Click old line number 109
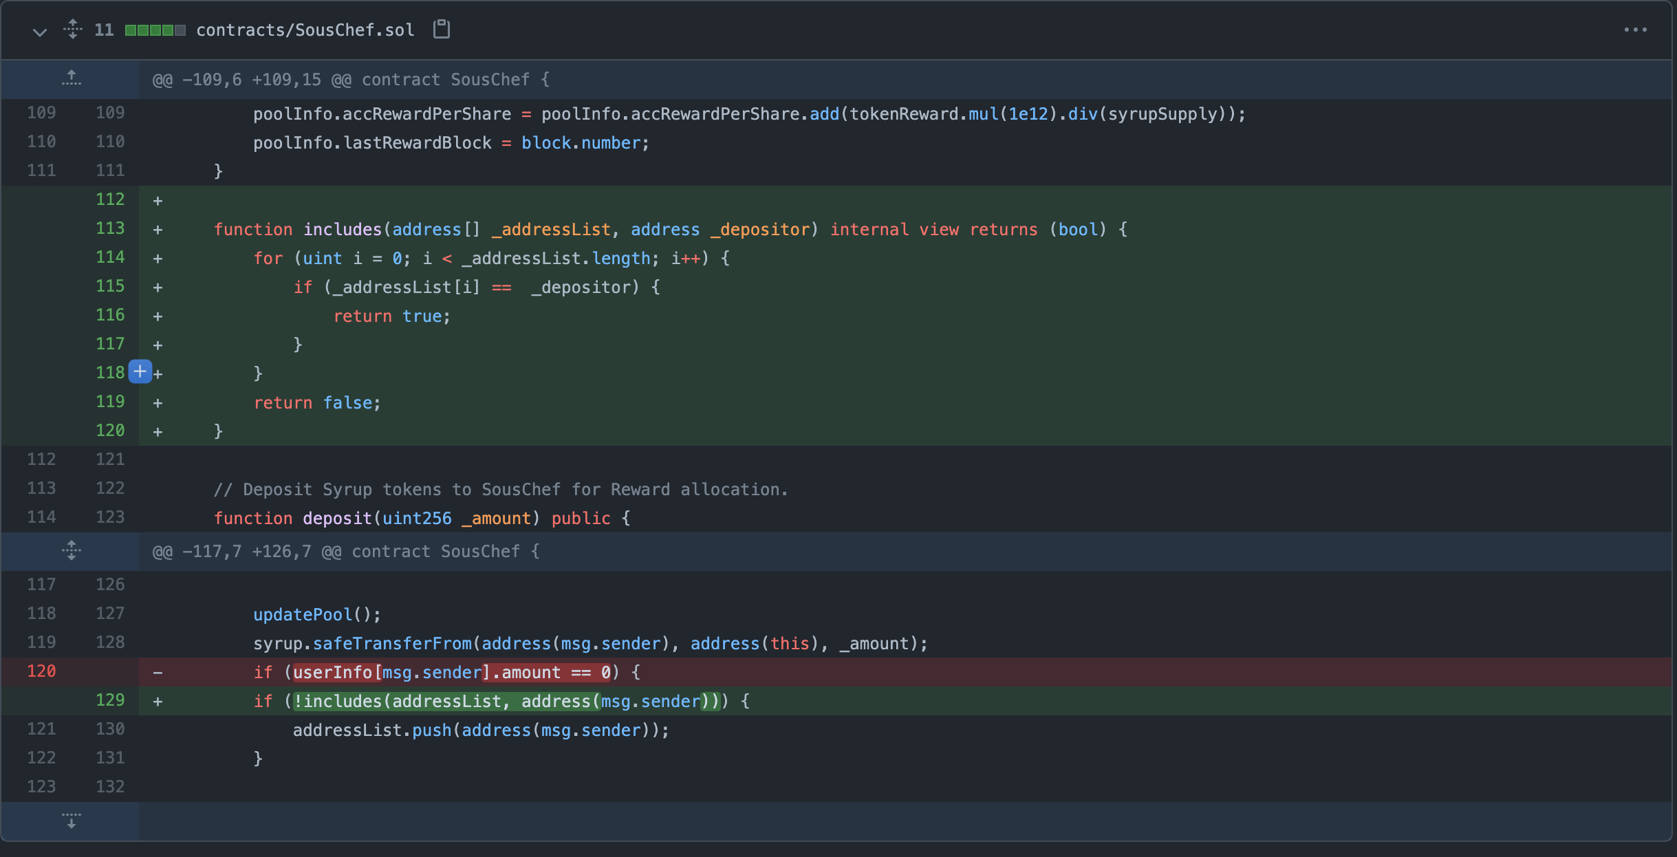 pyautogui.click(x=41, y=113)
